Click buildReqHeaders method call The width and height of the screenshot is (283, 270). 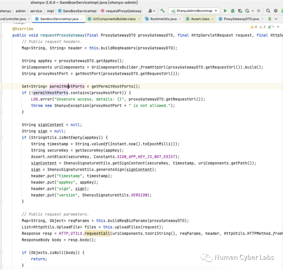click(118, 48)
